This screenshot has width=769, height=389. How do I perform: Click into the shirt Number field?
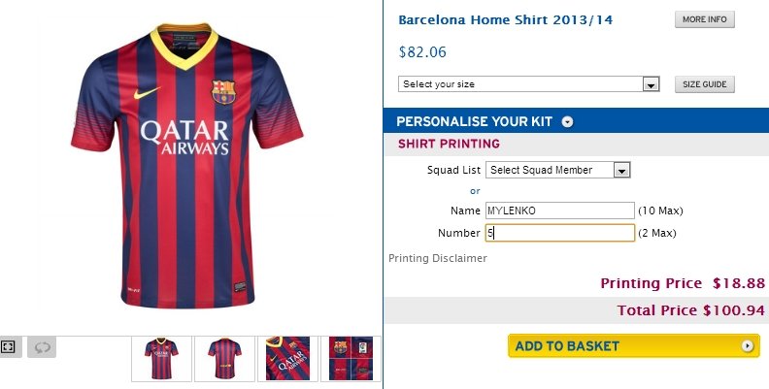(559, 233)
